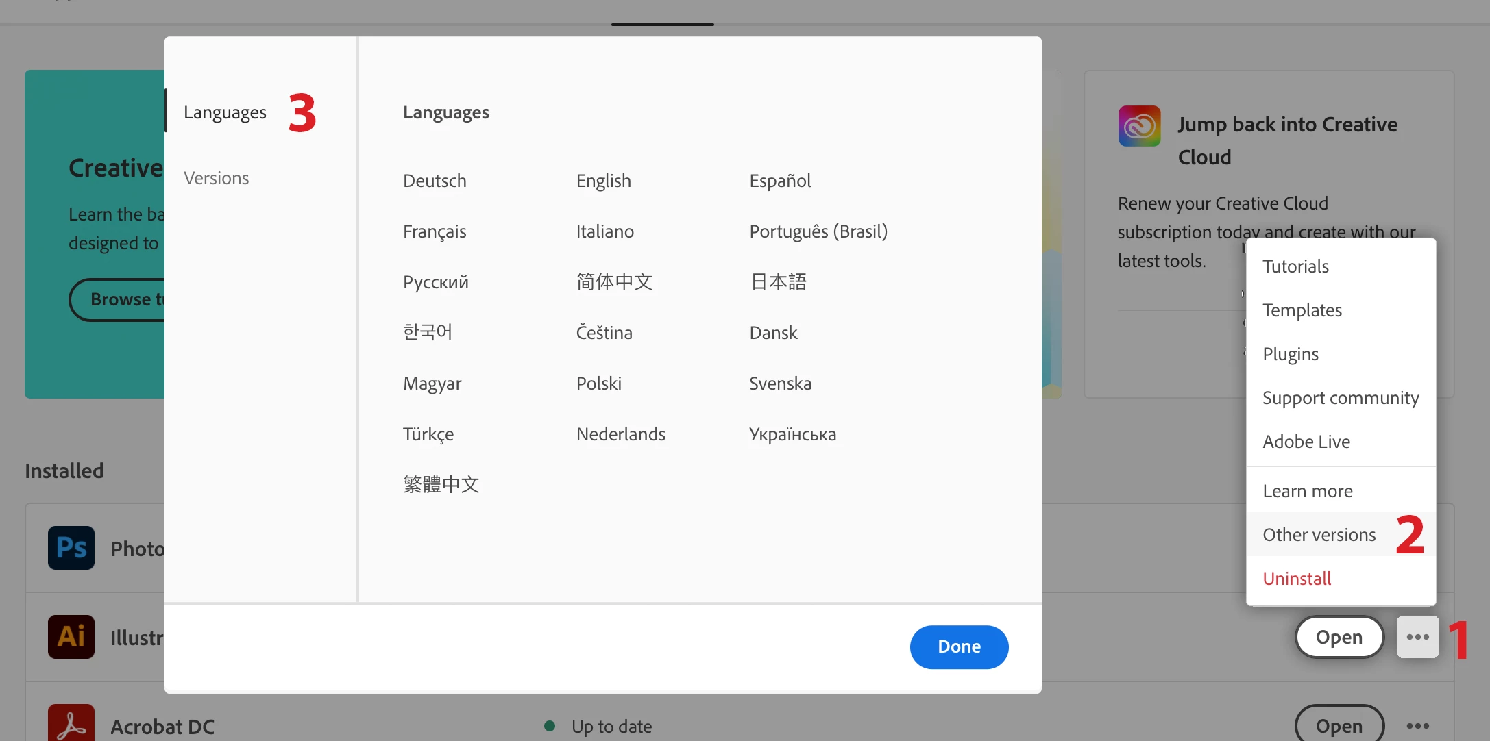Screen dimensions: 1490x741
Task: Click the Illustrator app icon
Action: click(x=71, y=637)
